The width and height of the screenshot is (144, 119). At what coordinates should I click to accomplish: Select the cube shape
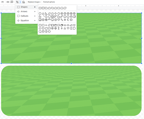point(74,17)
